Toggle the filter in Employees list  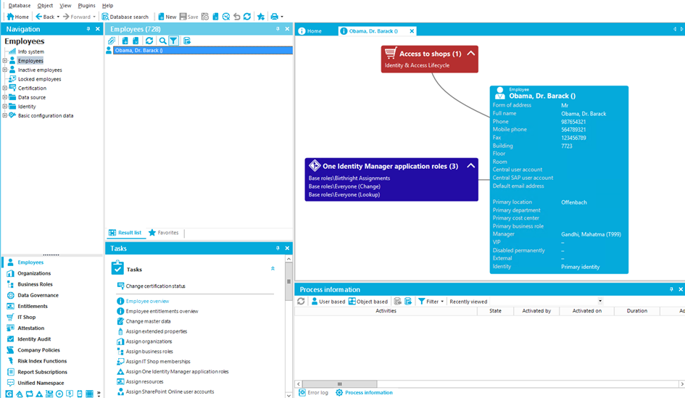pyautogui.click(x=174, y=41)
